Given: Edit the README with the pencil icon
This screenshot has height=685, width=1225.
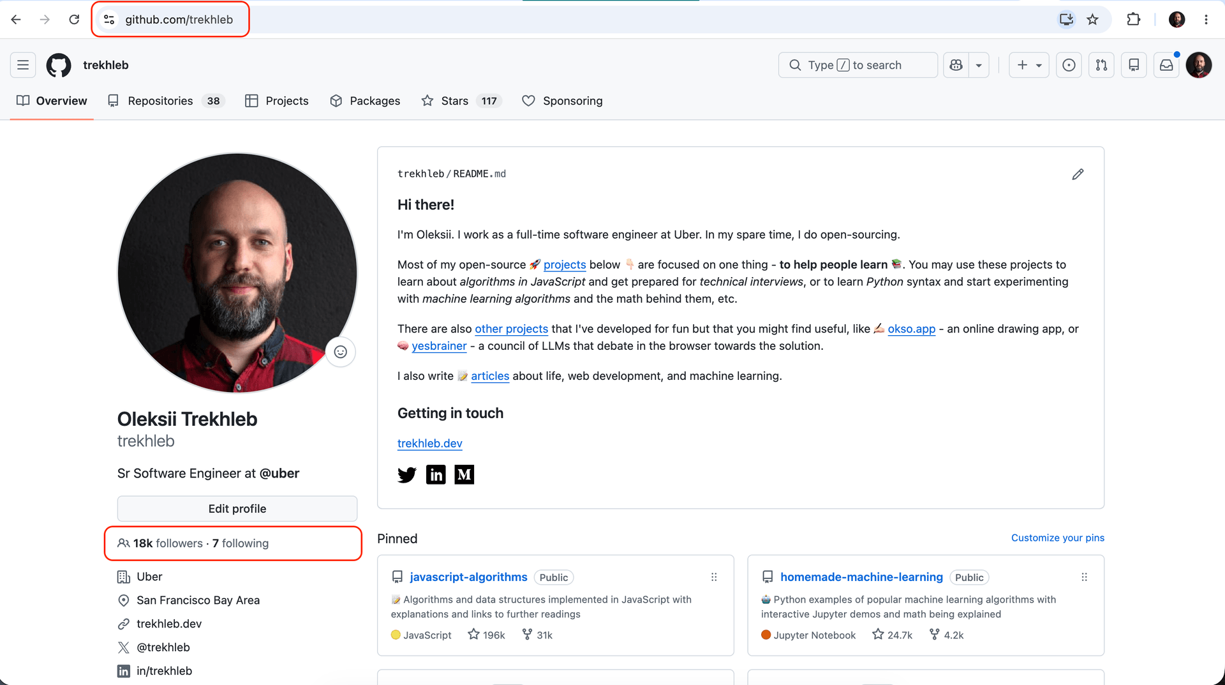Looking at the screenshot, I should 1078,174.
